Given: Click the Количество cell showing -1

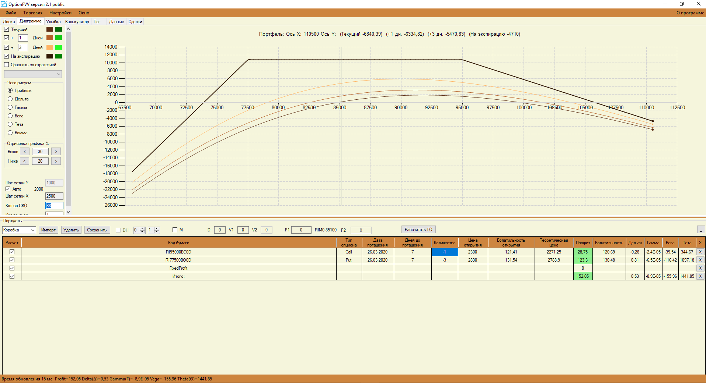Looking at the screenshot, I should pyautogui.click(x=445, y=252).
